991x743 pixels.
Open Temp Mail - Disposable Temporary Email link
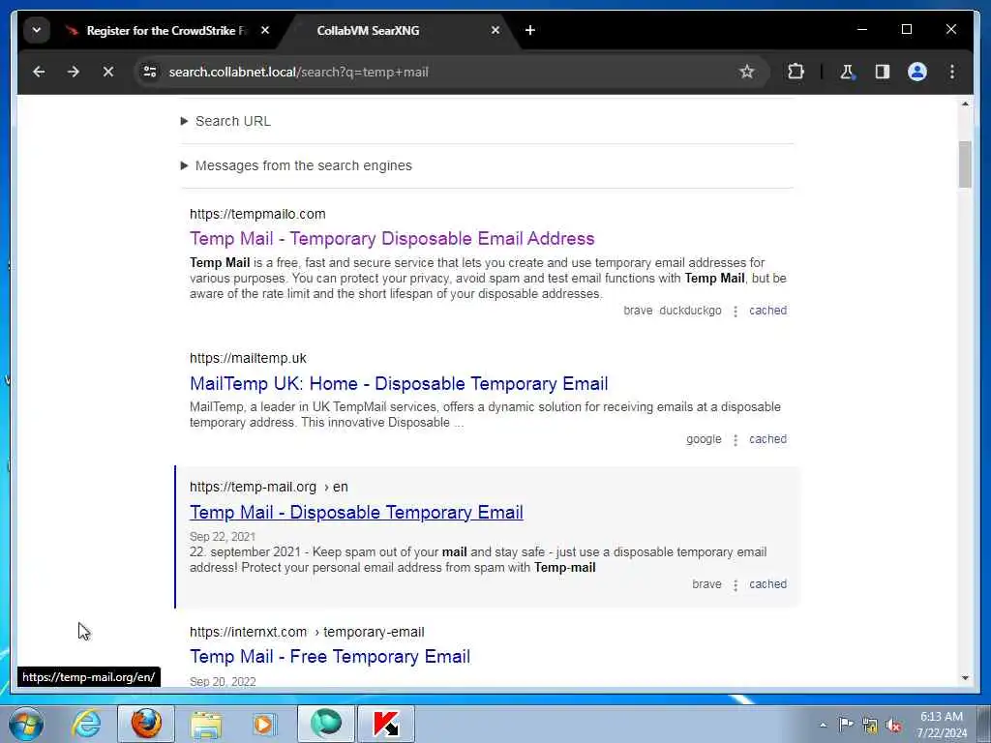coord(356,513)
